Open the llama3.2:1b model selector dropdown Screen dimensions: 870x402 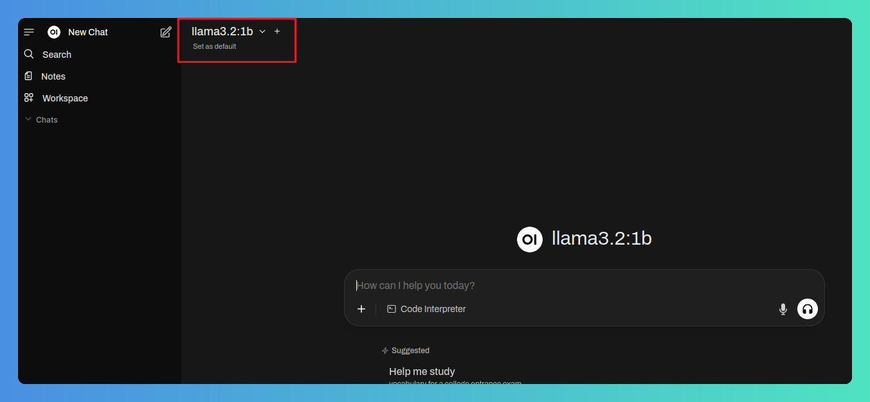click(x=228, y=31)
